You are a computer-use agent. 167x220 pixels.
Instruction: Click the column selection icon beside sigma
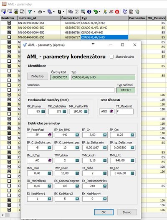[x=83, y=12]
